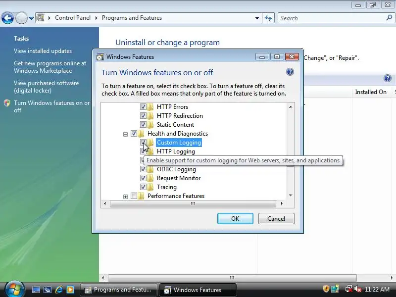
Task: Launch Internet Explorer from quick launch
Action: click(59, 290)
